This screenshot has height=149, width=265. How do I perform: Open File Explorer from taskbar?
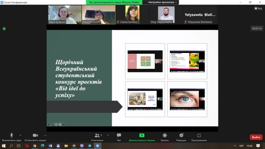(66, 146)
